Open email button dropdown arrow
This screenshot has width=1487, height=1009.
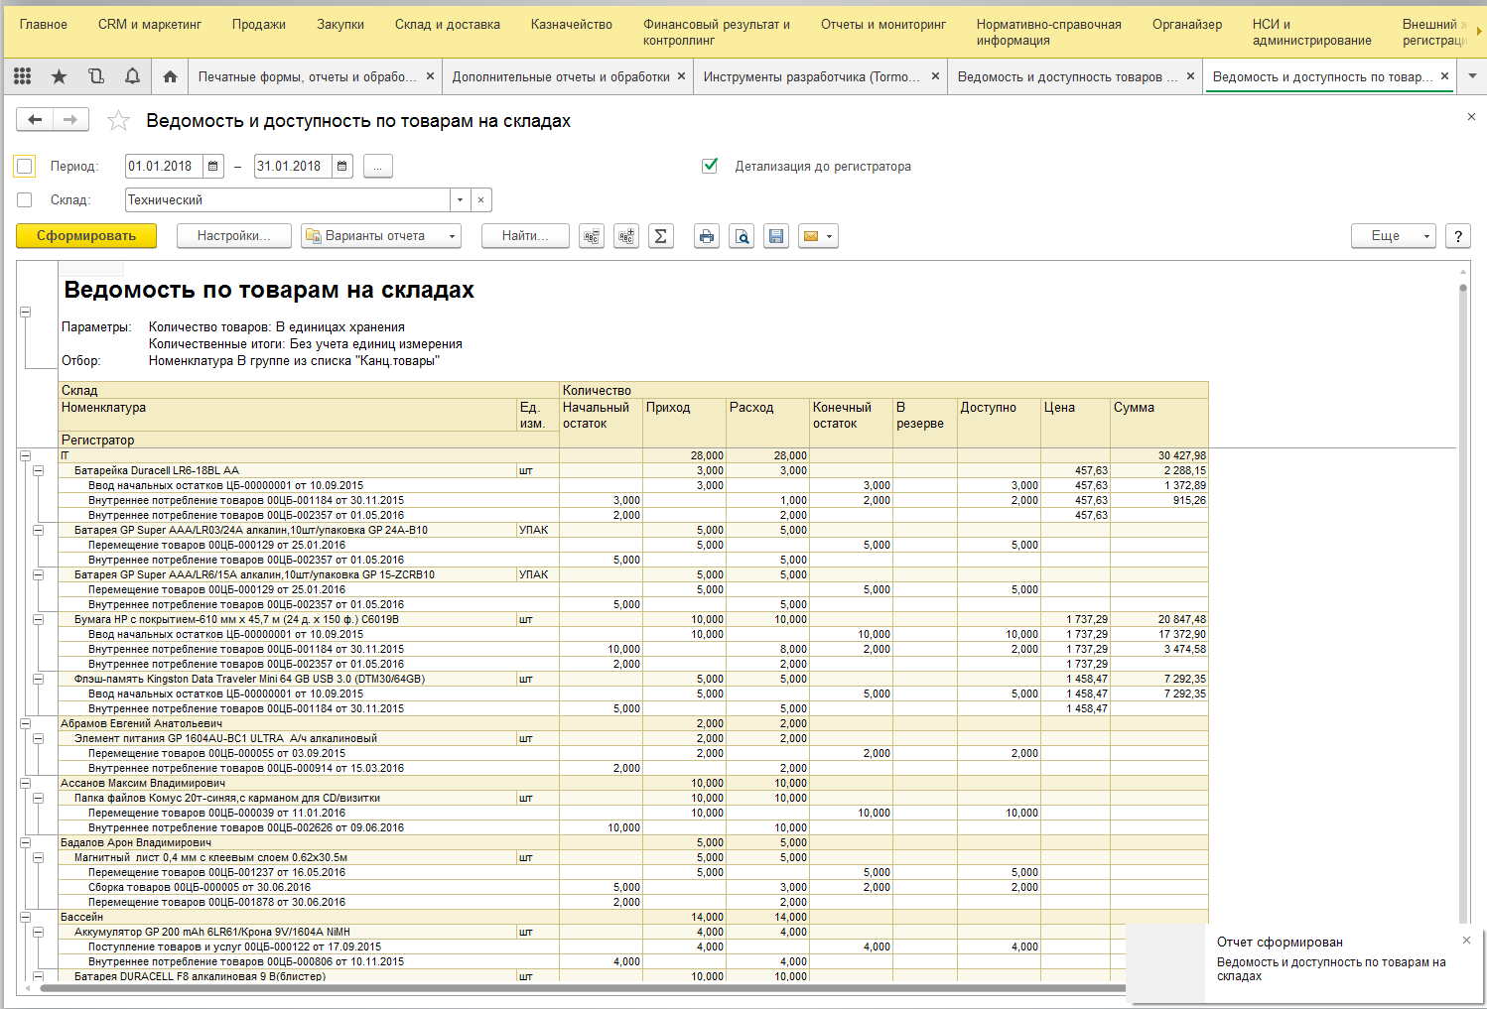click(830, 236)
